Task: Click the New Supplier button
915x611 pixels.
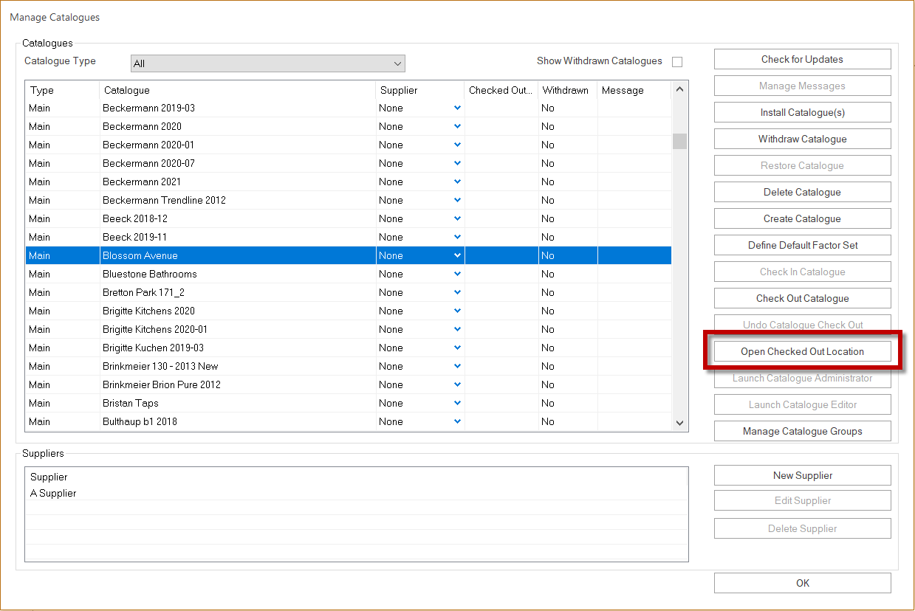Action: point(802,475)
